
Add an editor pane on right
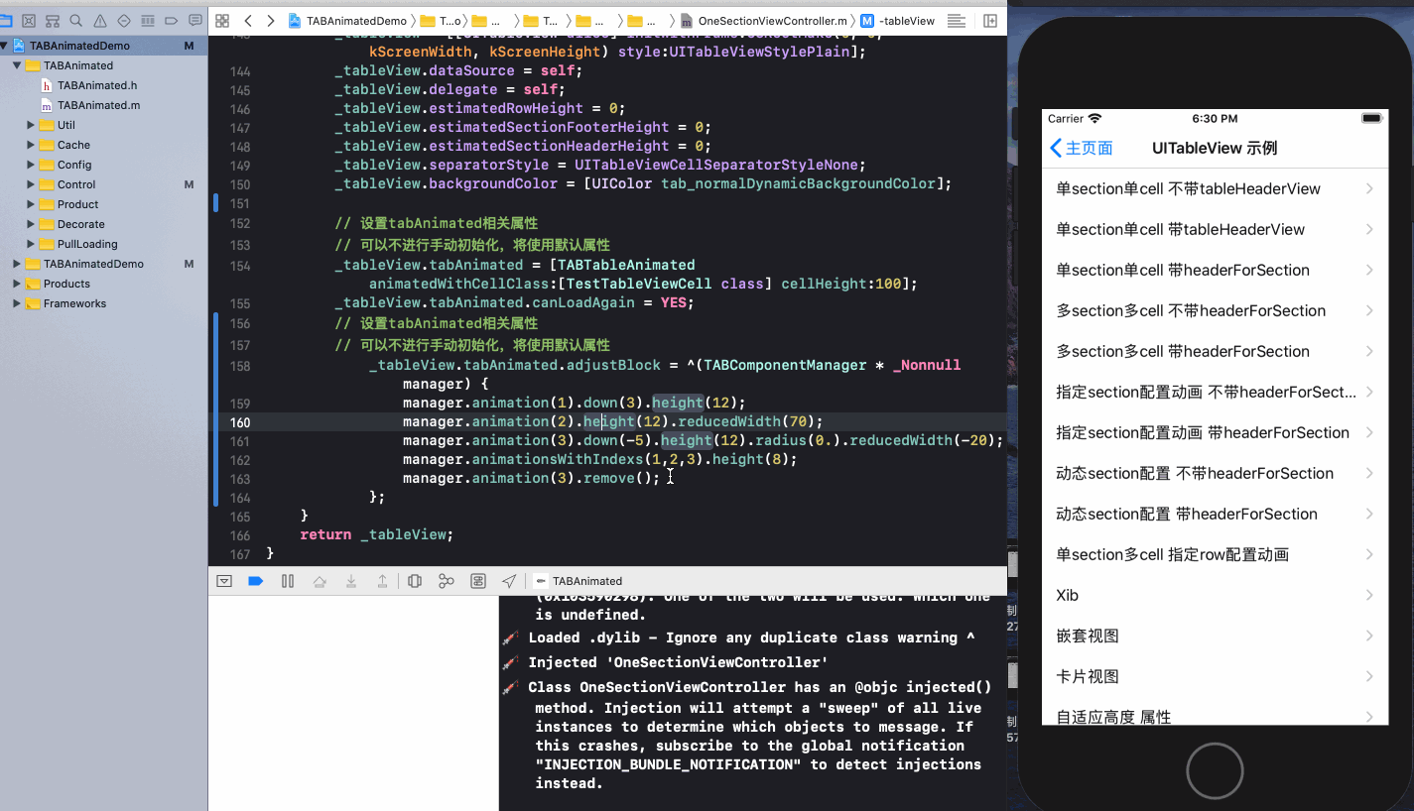[990, 21]
